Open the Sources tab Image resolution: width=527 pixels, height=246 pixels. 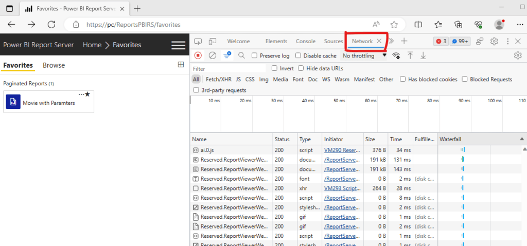pyautogui.click(x=333, y=41)
